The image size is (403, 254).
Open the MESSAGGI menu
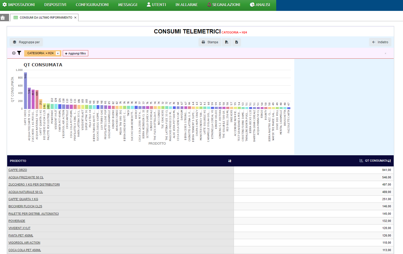click(128, 5)
